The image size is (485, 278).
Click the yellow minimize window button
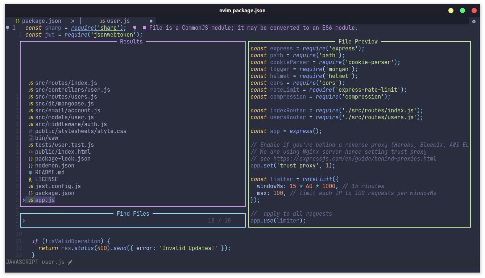[x=451, y=11]
